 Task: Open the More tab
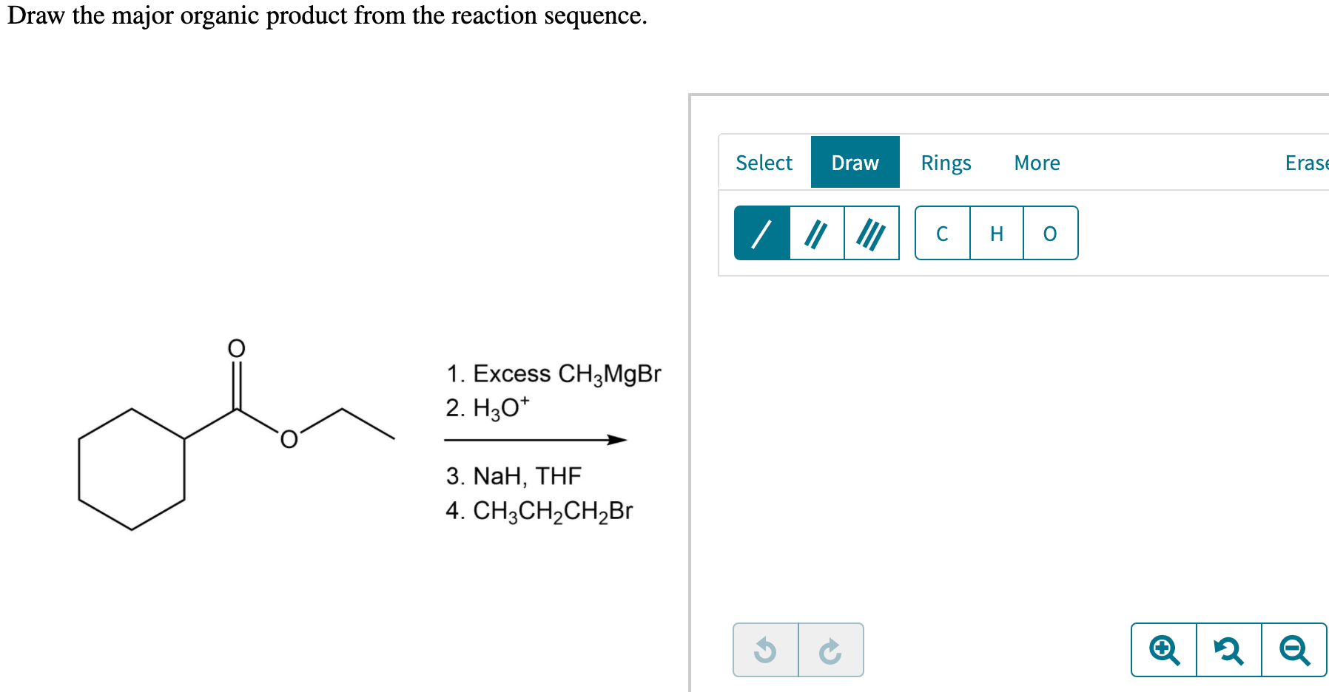pos(1037,163)
